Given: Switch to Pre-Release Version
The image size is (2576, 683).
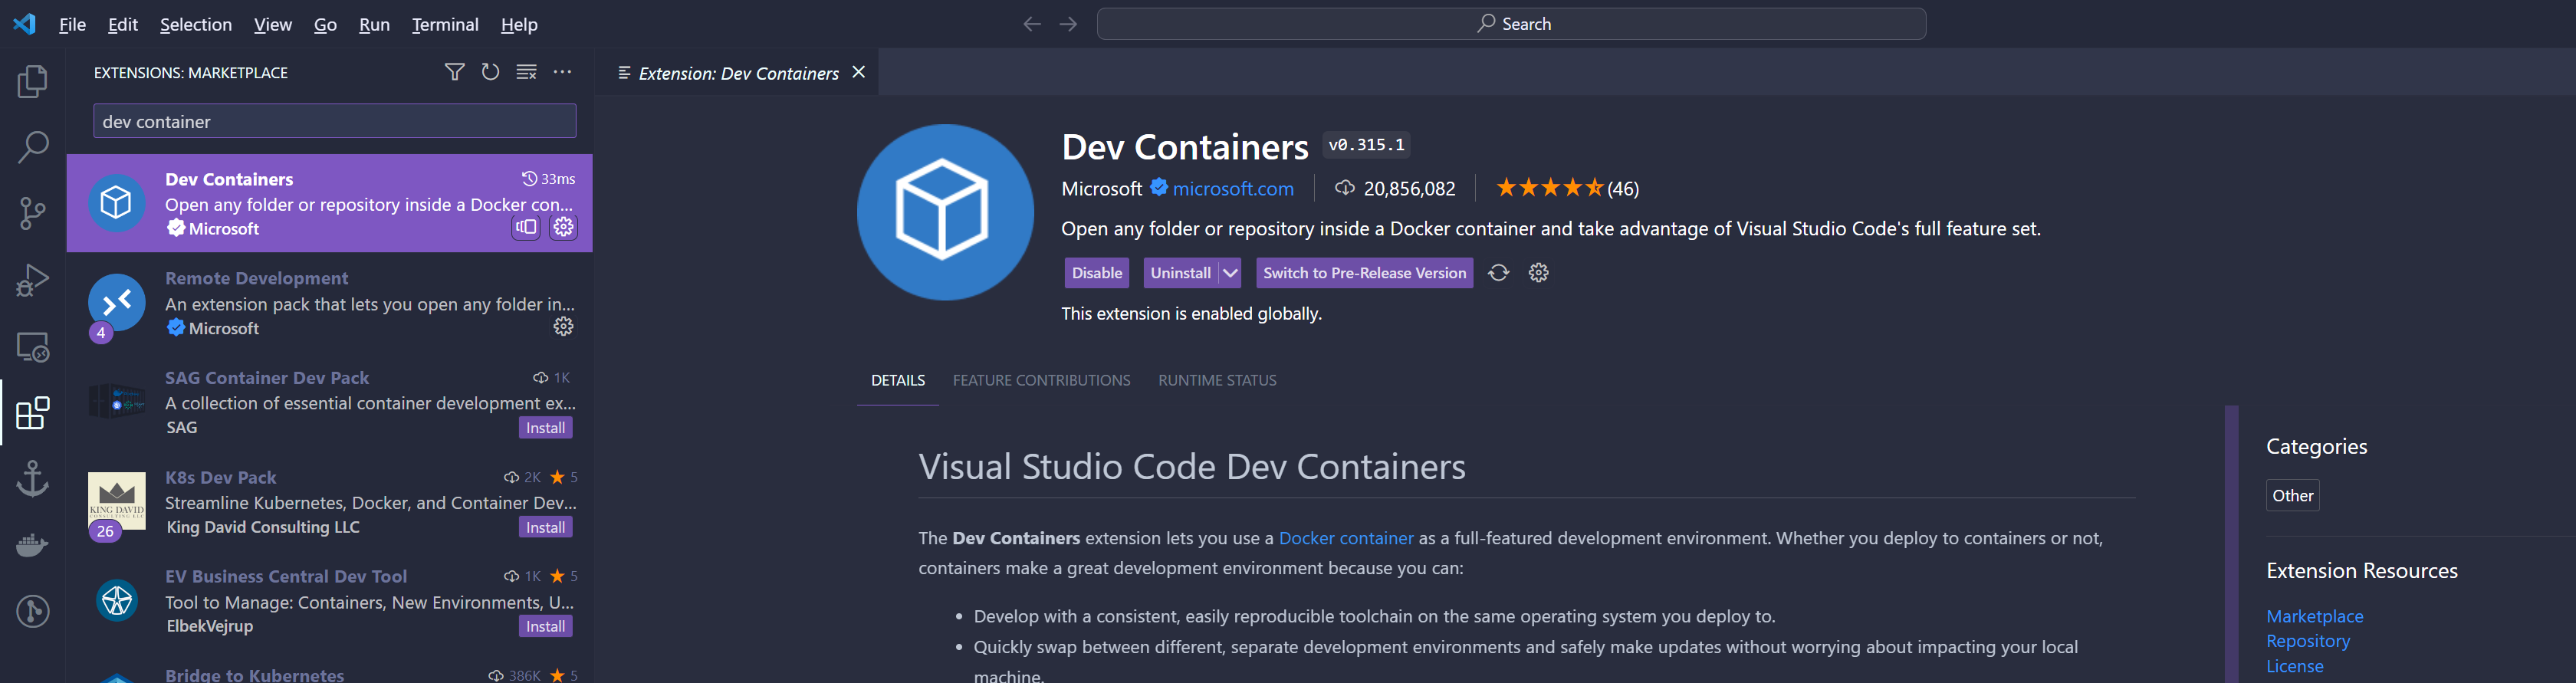Looking at the screenshot, I should (x=1364, y=273).
